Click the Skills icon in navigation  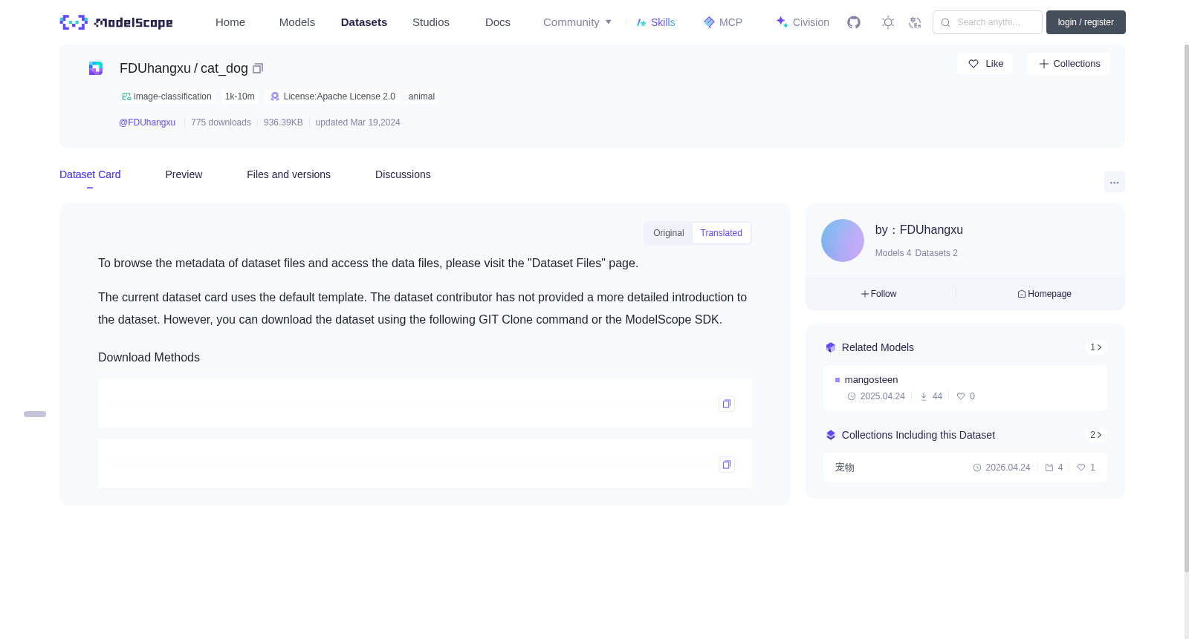(x=641, y=22)
